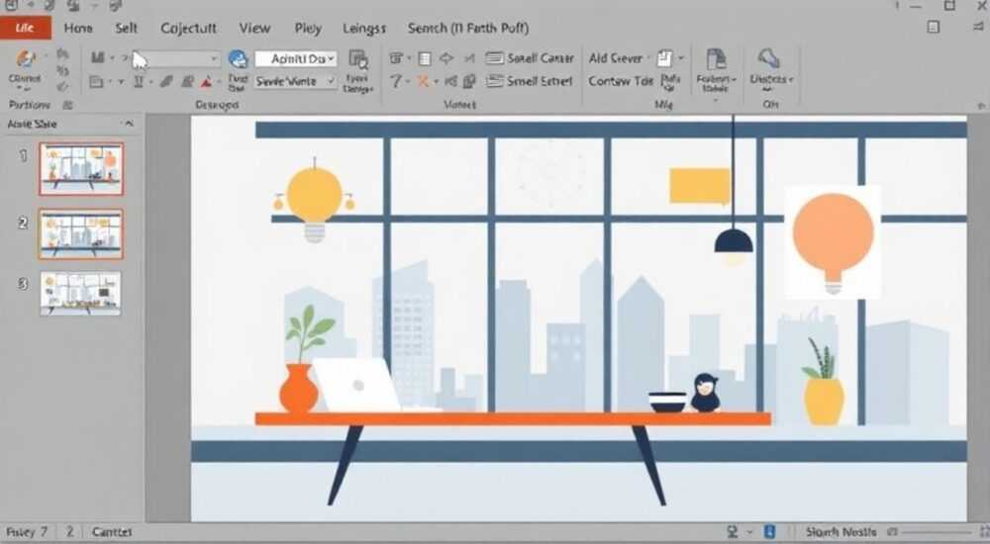The width and height of the screenshot is (990, 544).
Task: Open the Sevle Vunte dropdown
Action: click(296, 81)
